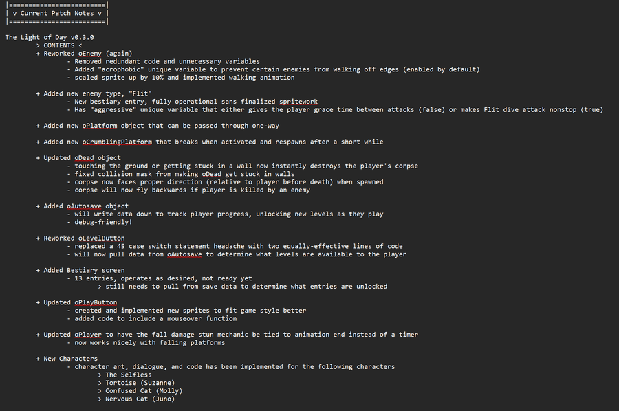The width and height of the screenshot is (619, 411).
Task: Click oDead in the "Updated oDead object" line
Action: tap(86, 158)
